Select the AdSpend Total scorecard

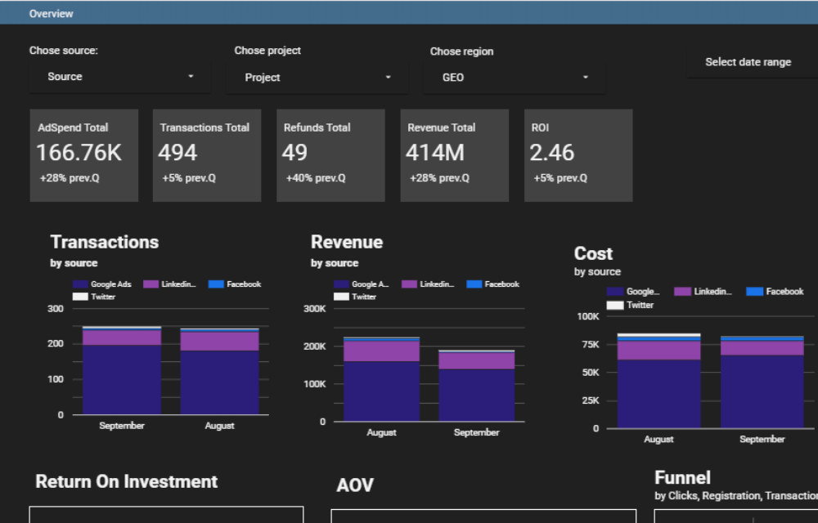click(x=84, y=155)
